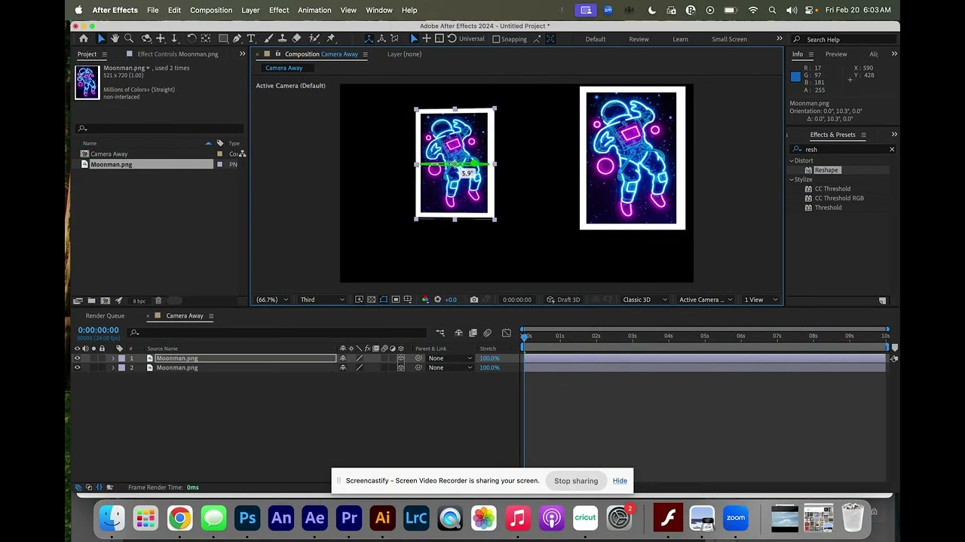Open Google Chrome from the Dock
Image resolution: width=965 pixels, height=542 pixels.
point(179,518)
